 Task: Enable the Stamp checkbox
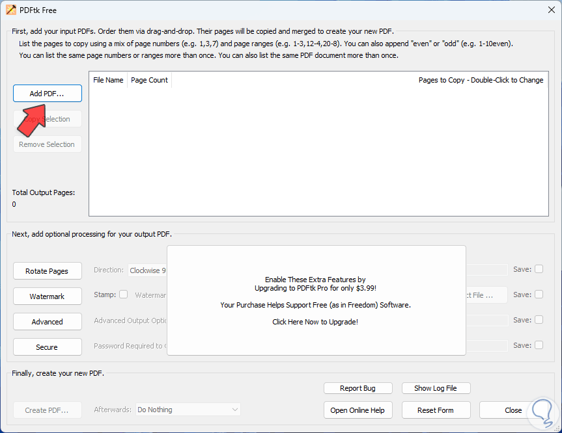tap(123, 295)
